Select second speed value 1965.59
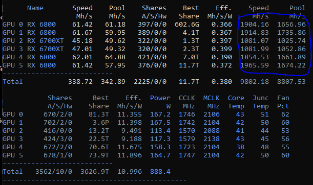Image resolution: width=313 pixels, height=185 pixels. pyautogui.click(x=255, y=65)
